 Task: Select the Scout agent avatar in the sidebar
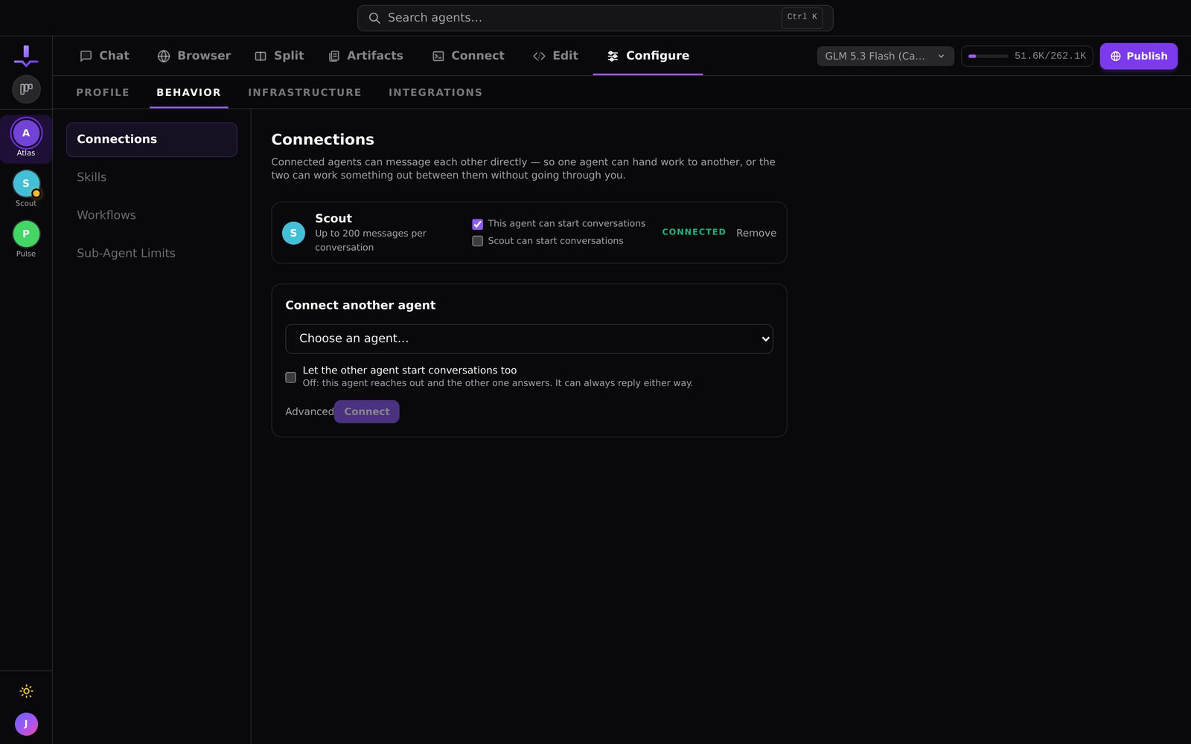click(26, 184)
